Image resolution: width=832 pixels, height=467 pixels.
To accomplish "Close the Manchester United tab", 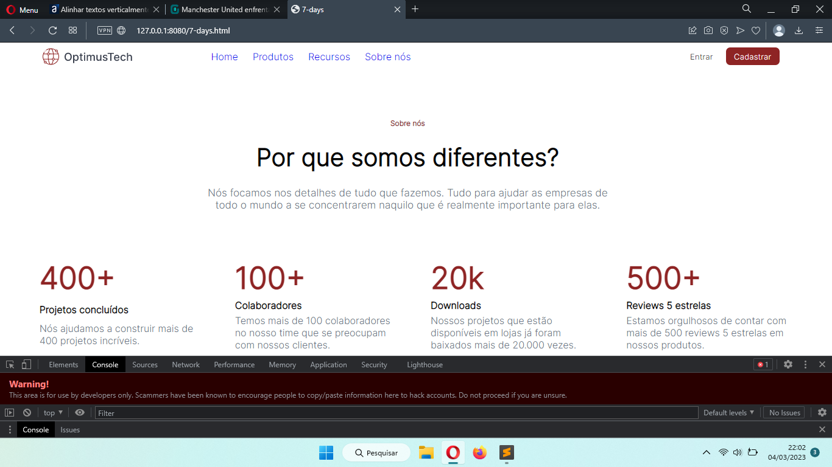I will pos(277,10).
